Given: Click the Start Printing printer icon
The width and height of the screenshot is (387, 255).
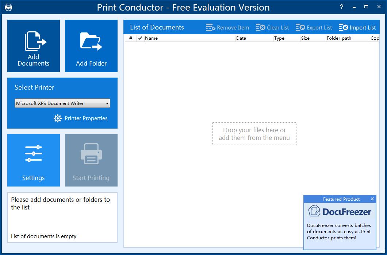Looking at the screenshot, I should [91, 154].
